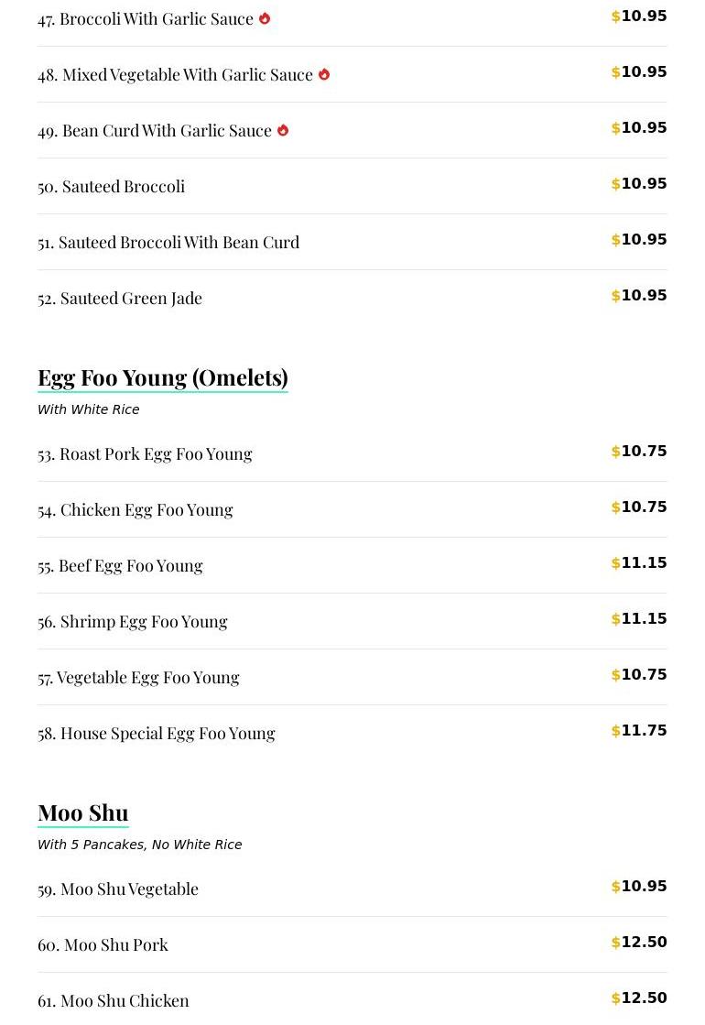Select Vegetable Egg Foo Young

click(138, 677)
